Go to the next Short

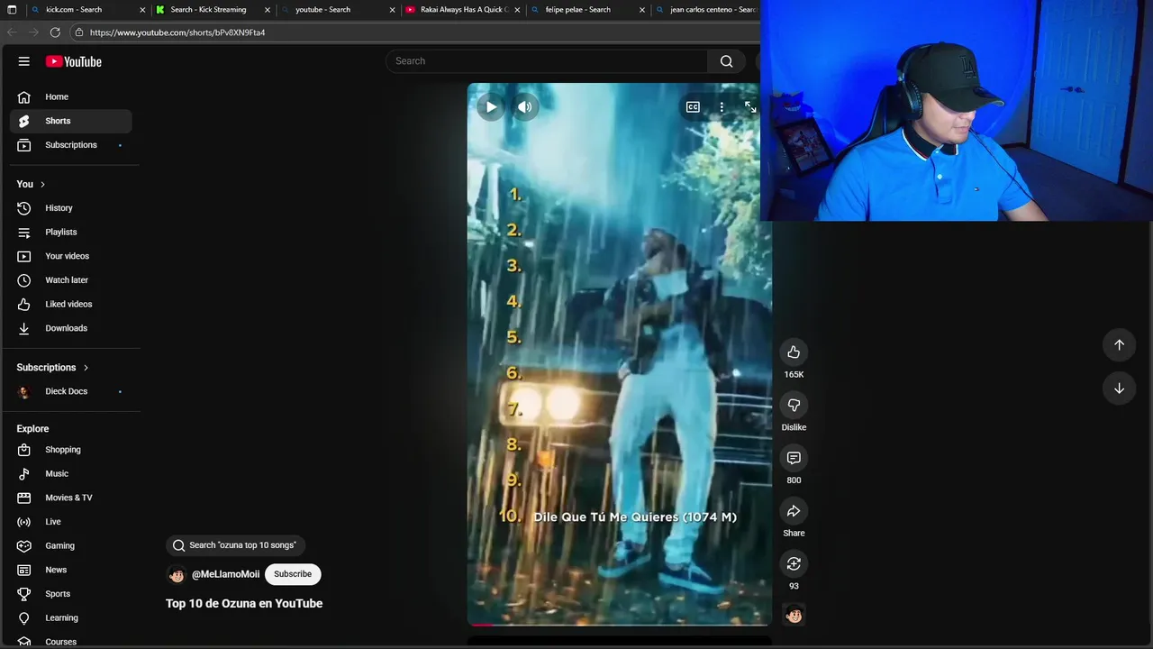[1119, 388]
